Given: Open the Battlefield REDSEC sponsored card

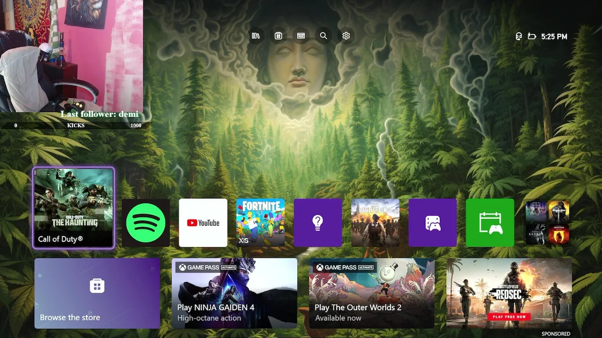Looking at the screenshot, I should coord(509,293).
